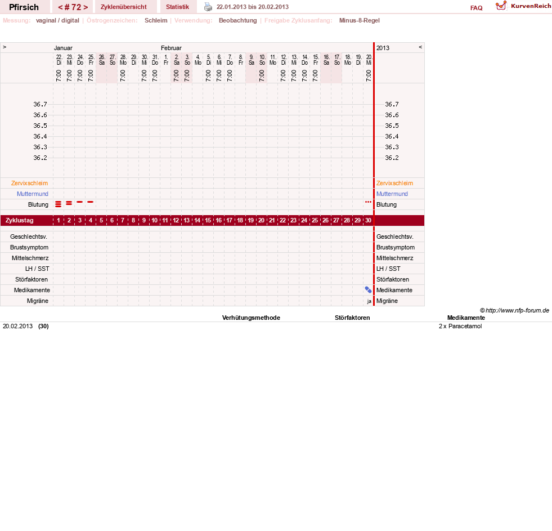Select cycle day 30 in Zyklustag row
Screen dimensions: 552x531
(368, 220)
